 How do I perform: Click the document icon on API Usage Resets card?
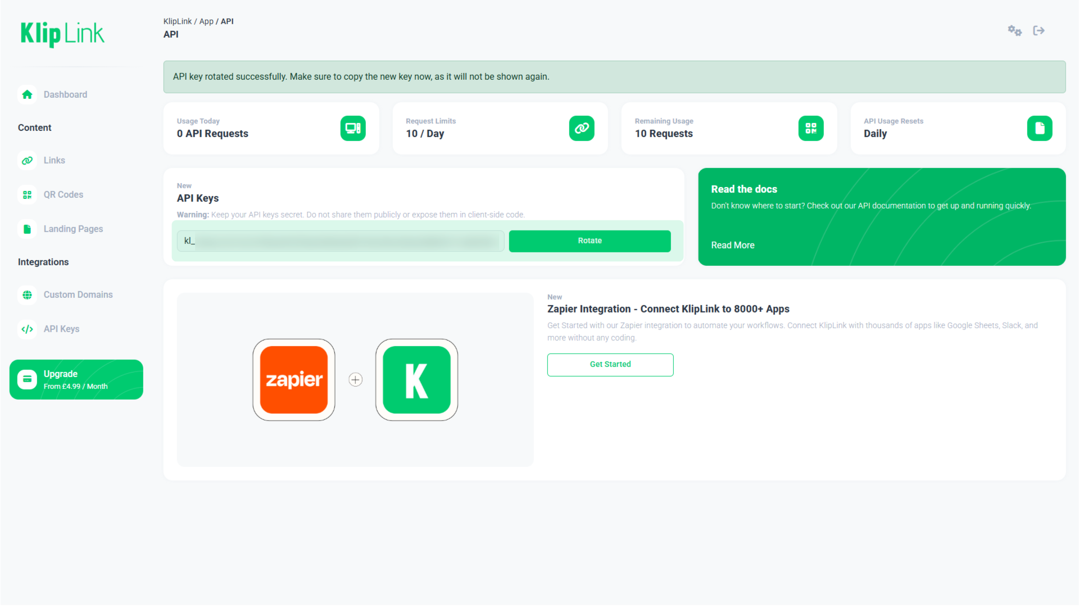coord(1040,128)
